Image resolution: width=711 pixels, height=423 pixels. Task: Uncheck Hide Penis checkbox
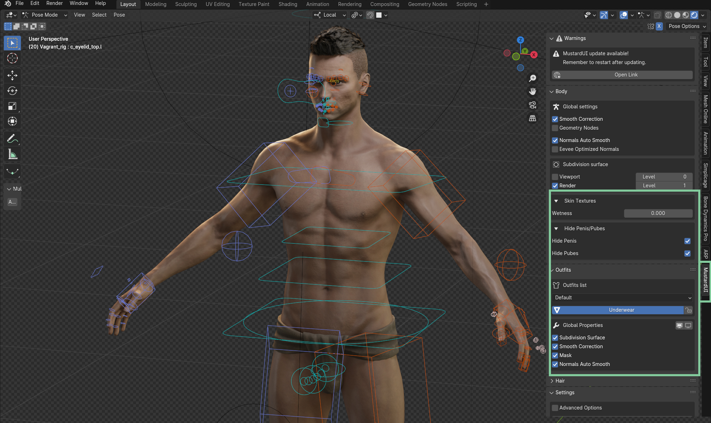coord(687,241)
